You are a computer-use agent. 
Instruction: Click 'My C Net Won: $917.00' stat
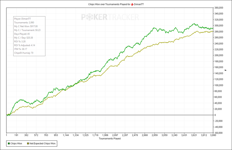pos(26,26)
